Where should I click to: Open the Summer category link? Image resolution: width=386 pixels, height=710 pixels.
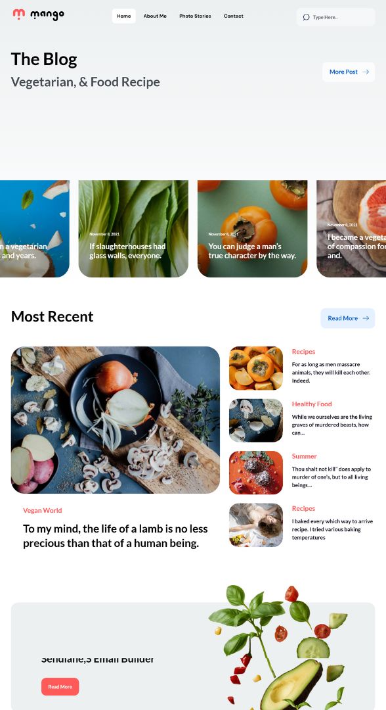[x=304, y=456]
